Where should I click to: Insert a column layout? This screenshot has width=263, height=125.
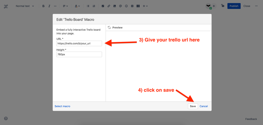tap(138, 6)
